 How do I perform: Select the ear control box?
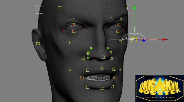click(x=38, y=43)
